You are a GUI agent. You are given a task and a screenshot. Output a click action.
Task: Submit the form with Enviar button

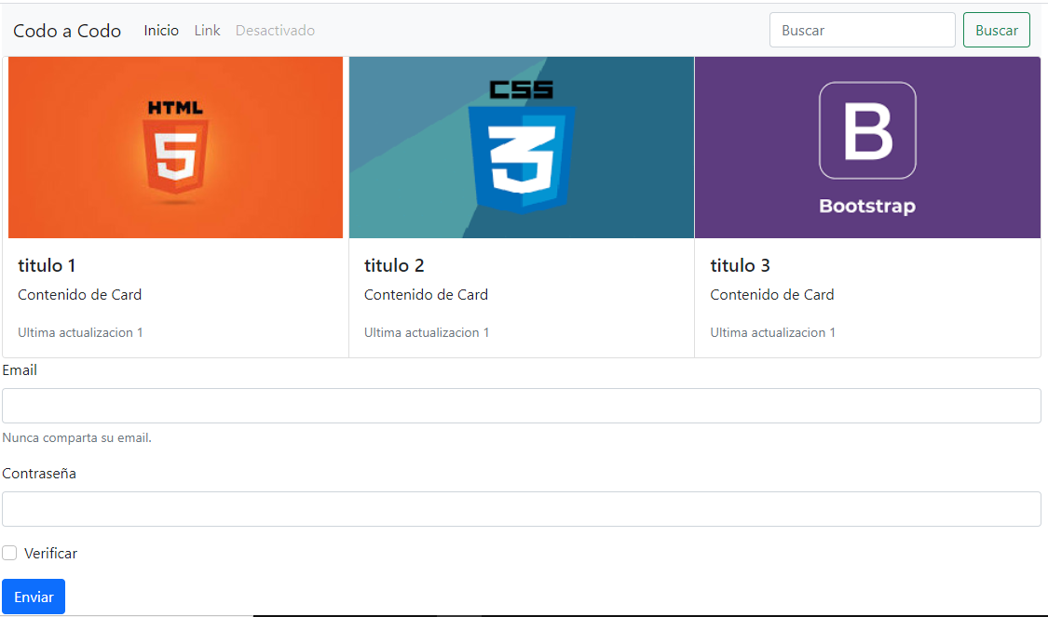coord(34,597)
